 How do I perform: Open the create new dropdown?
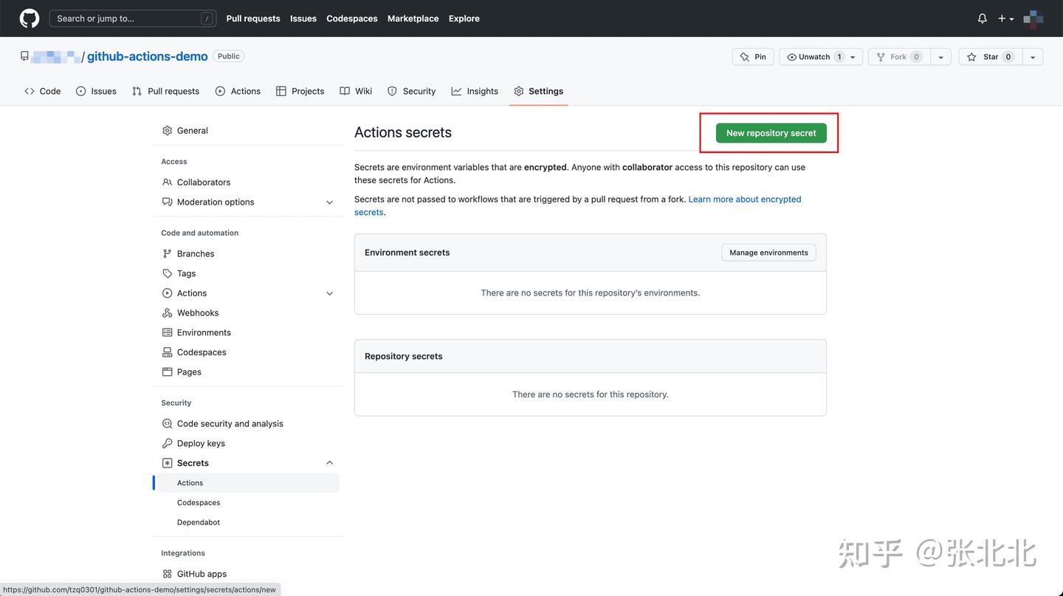pyautogui.click(x=1004, y=18)
